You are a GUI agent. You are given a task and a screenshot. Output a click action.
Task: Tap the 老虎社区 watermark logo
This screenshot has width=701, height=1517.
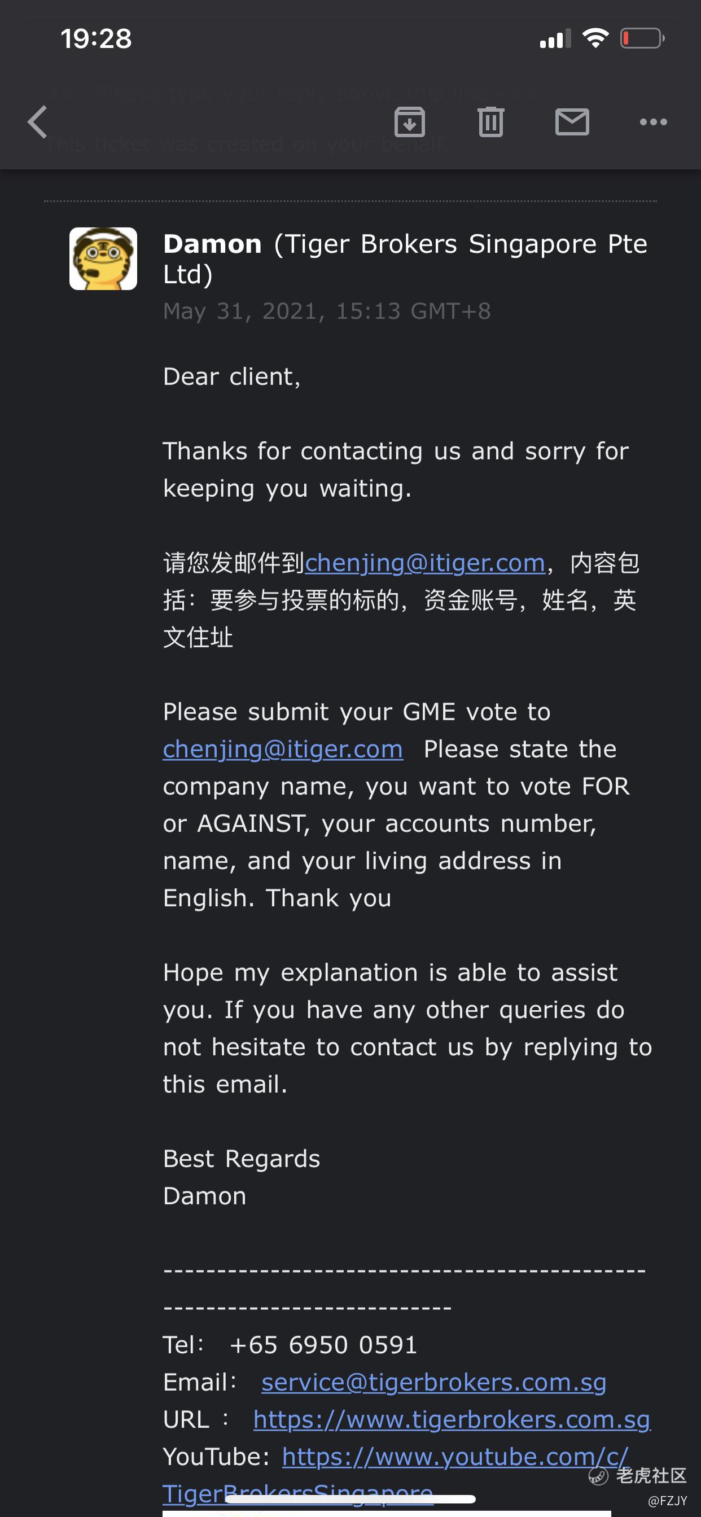tap(638, 1476)
